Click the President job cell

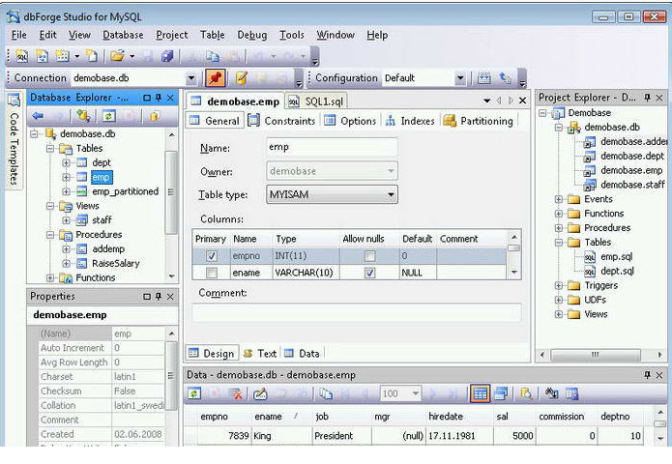pyautogui.click(x=341, y=436)
